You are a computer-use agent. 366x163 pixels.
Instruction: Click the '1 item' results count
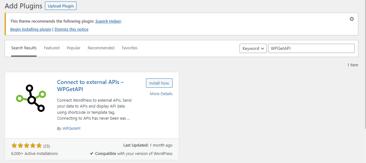click(353, 65)
